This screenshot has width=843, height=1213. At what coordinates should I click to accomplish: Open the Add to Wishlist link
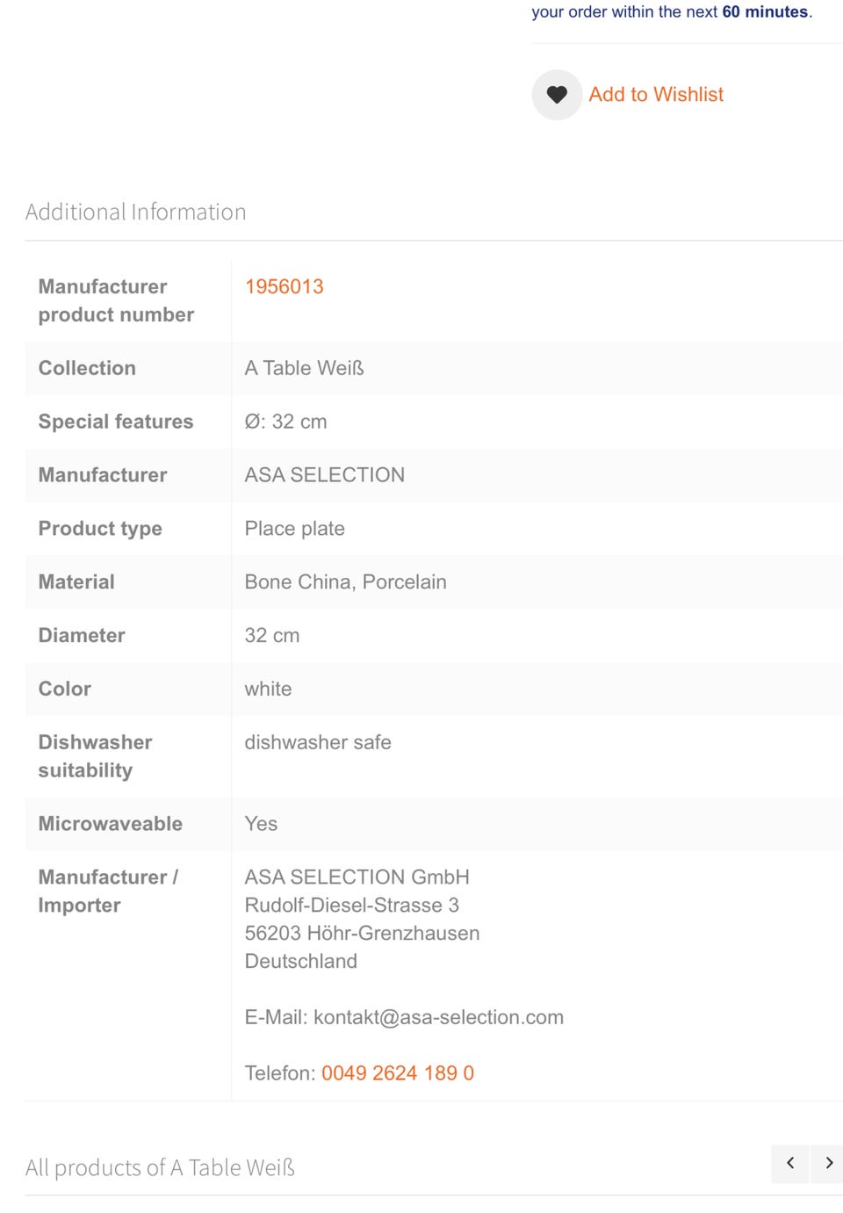pyautogui.click(x=656, y=95)
